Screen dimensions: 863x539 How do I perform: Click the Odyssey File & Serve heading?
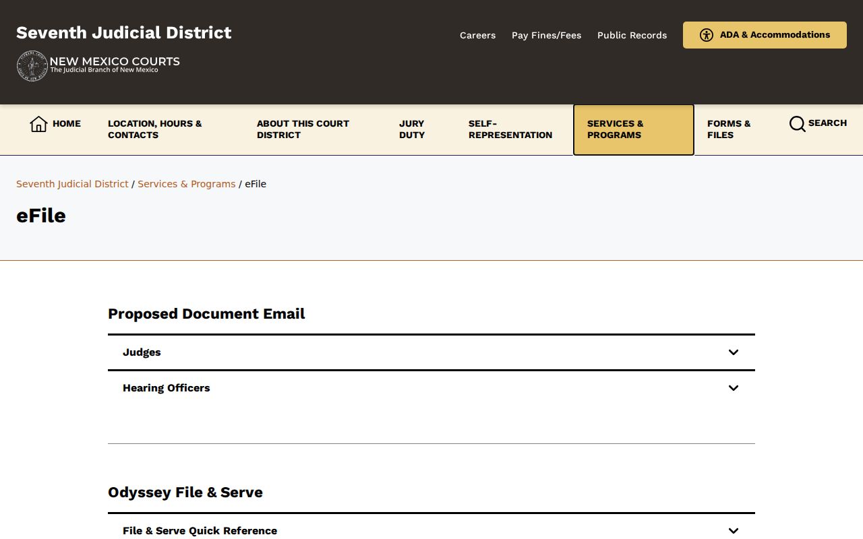(x=185, y=493)
